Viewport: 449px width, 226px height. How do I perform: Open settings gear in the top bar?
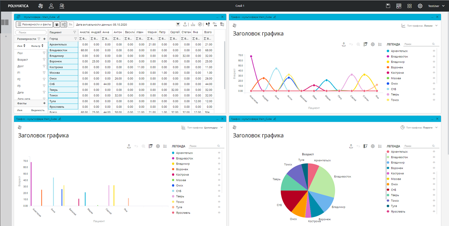(x=420, y=6)
